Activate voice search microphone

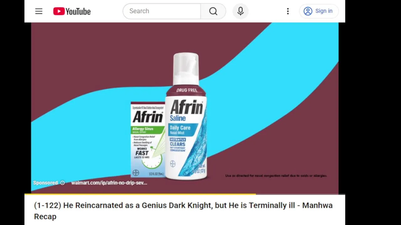240,11
